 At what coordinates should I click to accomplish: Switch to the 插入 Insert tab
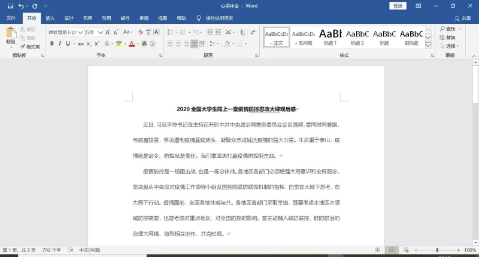click(50, 19)
